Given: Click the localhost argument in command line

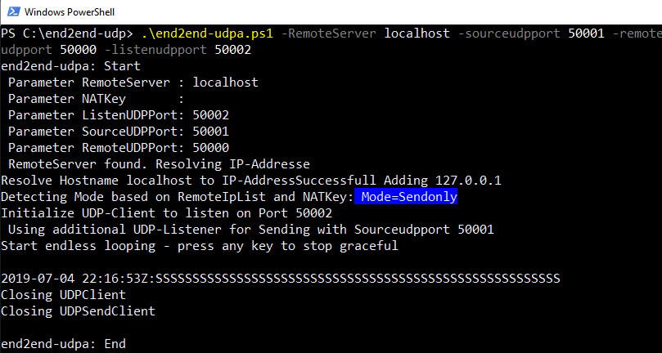Looking at the screenshot, I should 417,34.
